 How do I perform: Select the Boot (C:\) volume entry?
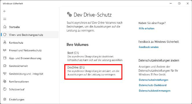pyautogui.click(x=95, y=56)
